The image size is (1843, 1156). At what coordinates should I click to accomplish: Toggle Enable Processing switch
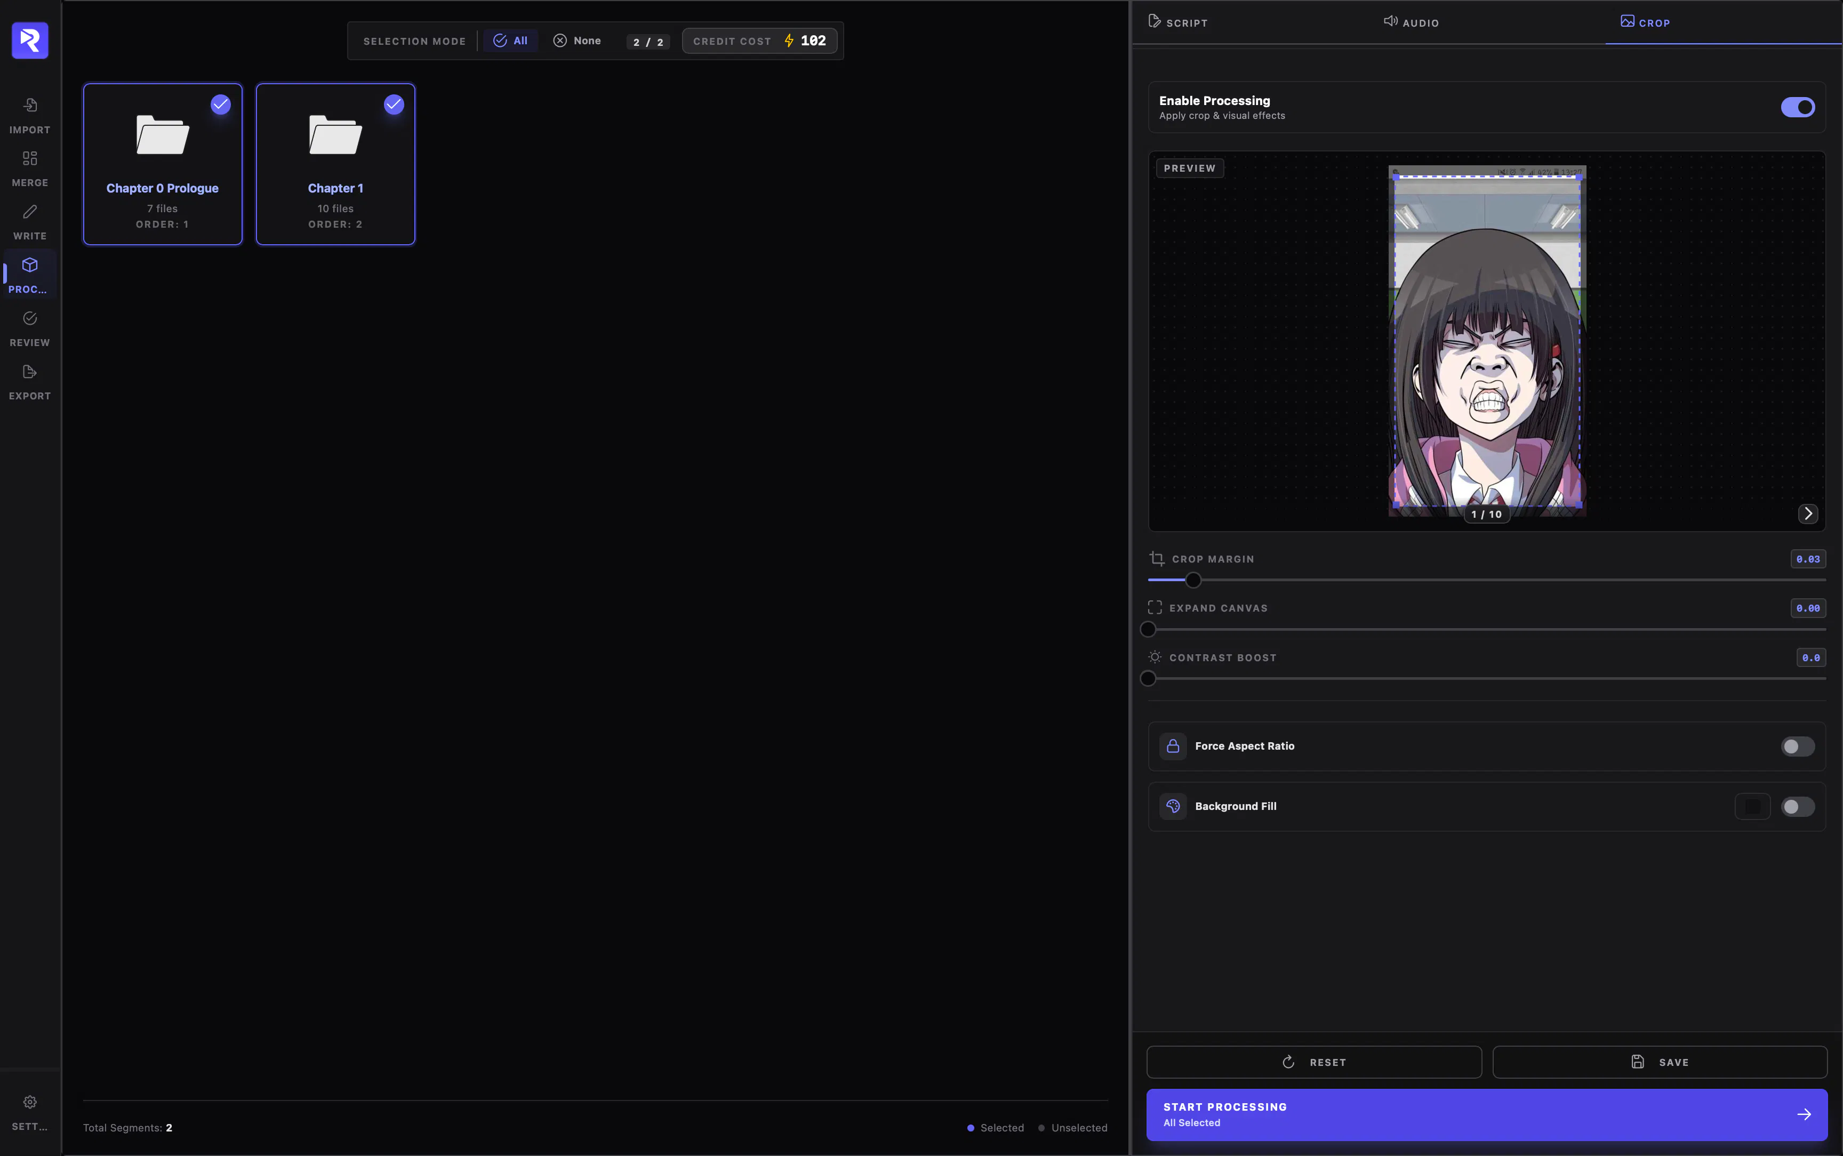1797,107
